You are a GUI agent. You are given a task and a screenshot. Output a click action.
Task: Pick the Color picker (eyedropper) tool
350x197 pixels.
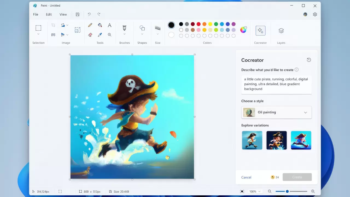point(100,35)
